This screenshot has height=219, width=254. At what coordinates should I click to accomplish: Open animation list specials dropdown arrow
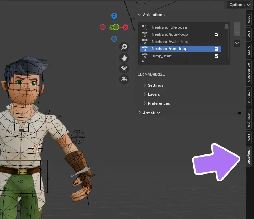point(237,43)
